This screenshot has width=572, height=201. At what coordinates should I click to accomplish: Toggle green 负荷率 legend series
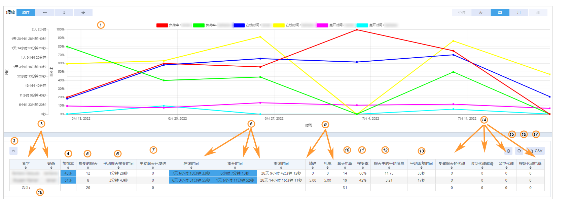[212, 25]
